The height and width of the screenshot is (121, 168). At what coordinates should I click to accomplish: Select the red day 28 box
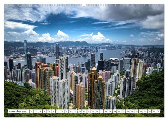pos(150,111)
